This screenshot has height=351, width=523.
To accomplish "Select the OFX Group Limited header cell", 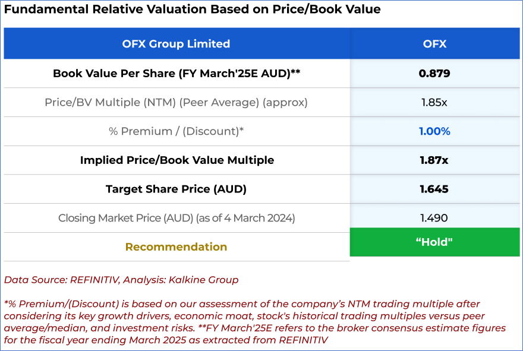I will pos(176,44).
